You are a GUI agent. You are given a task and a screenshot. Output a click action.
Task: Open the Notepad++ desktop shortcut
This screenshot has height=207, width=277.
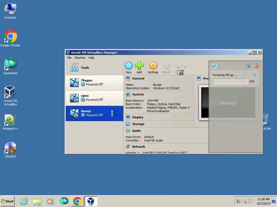click(x=10, y=122)
